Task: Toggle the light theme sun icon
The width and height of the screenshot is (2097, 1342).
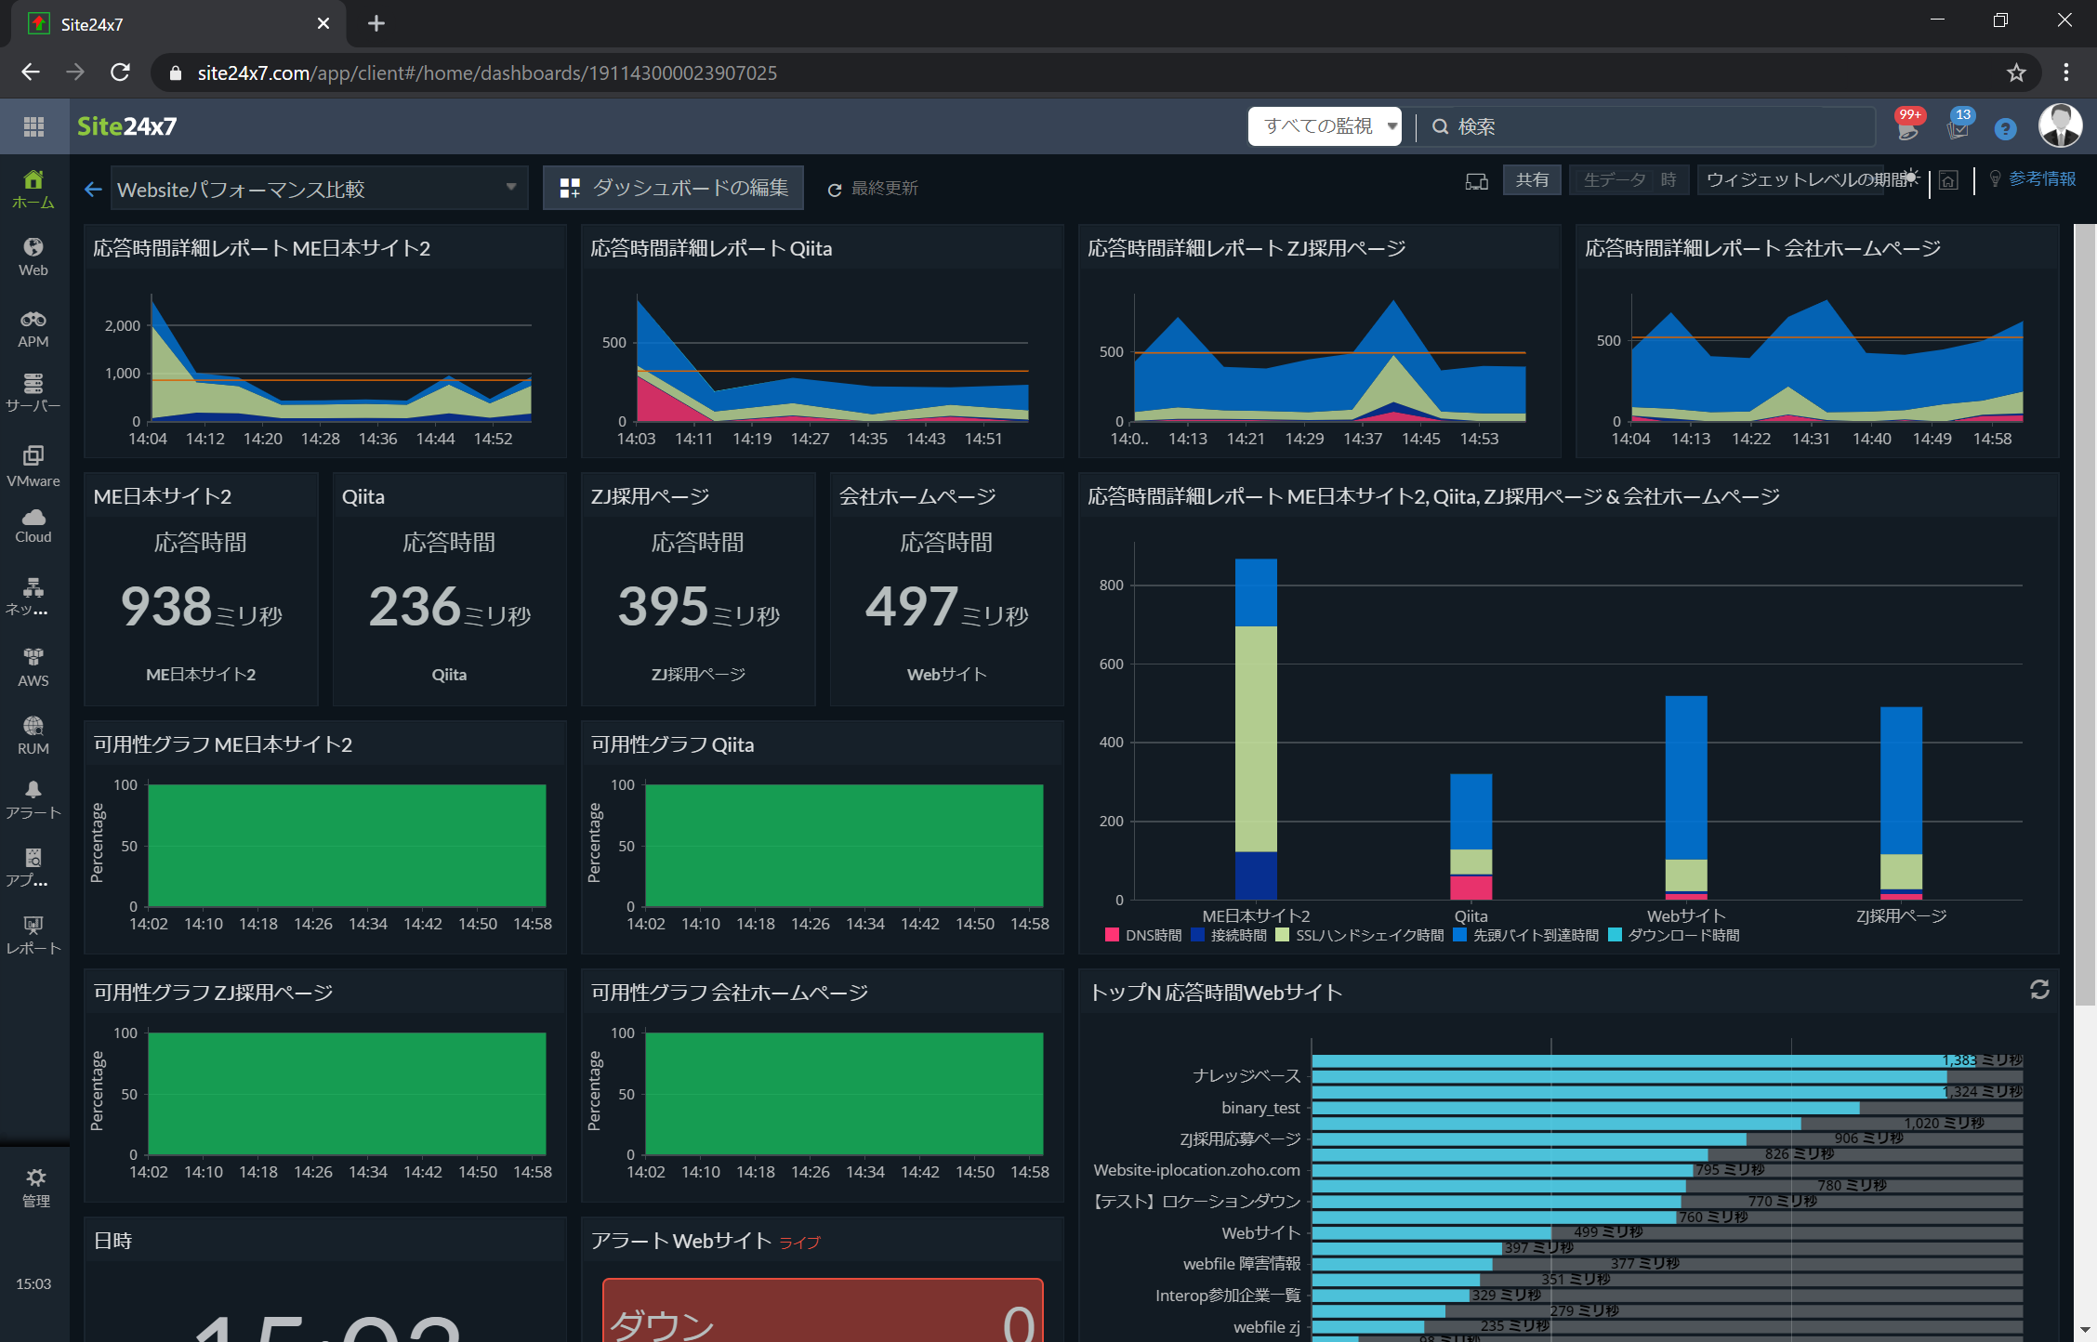Action: pos(1910,177)
